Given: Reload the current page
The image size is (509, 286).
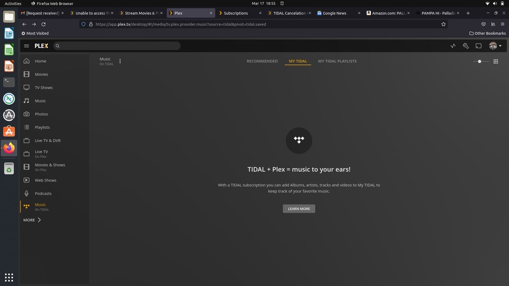Looking at the screenshot, I should click(44, 24).
